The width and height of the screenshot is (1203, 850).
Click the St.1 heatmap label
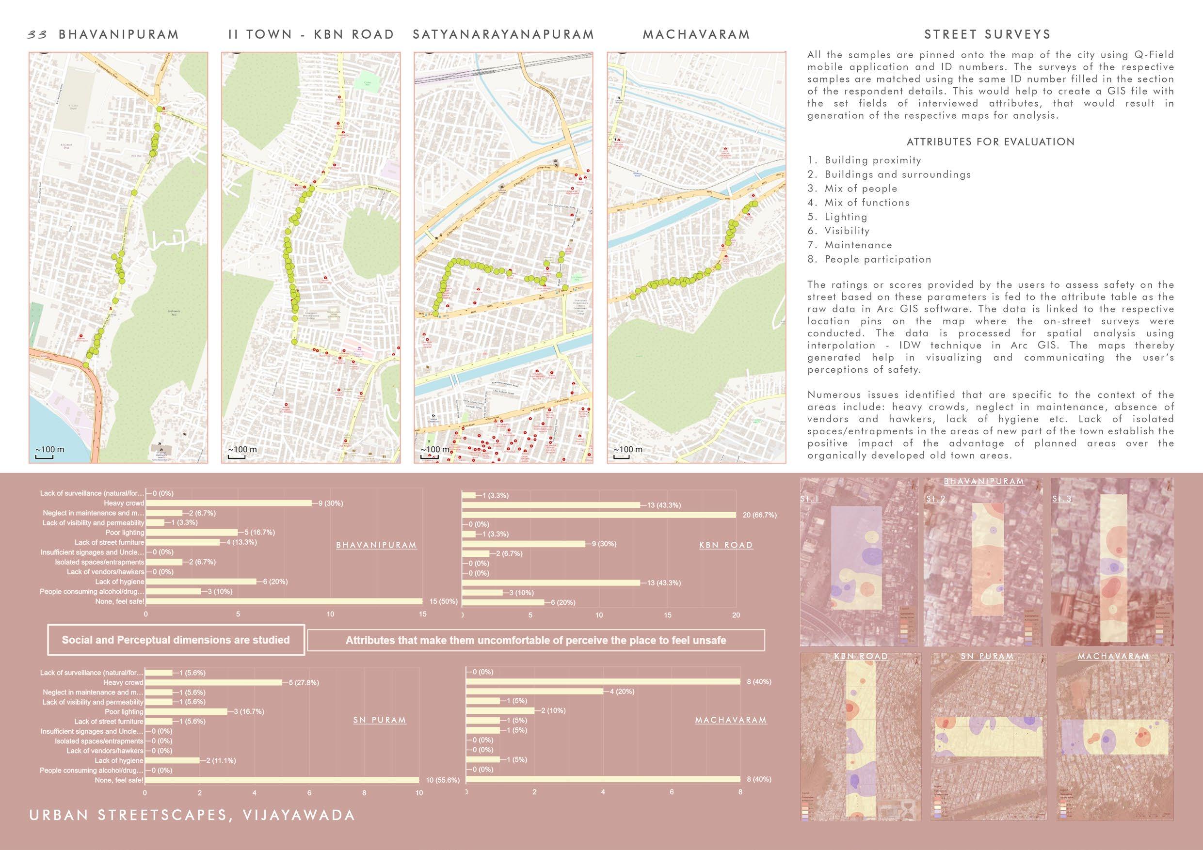coord(809,500)
